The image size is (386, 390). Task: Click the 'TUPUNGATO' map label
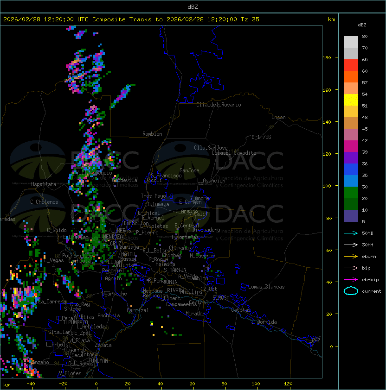[x=75, y=322]
